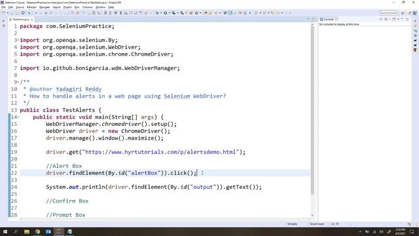The image size is (419, 236).
Task: Open Chrome from the taskbar
Action: (37, 231)
